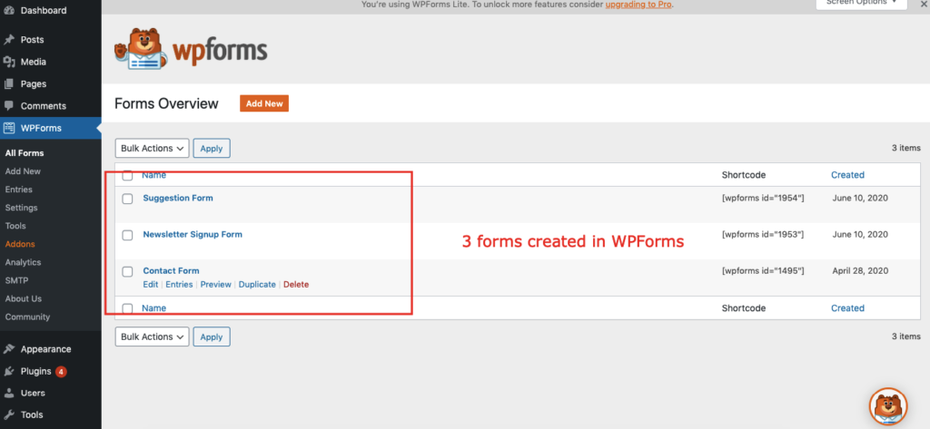Click the April 28, 2020 date
The height and width of the screenshot is (429, 930).
pyautogui.click(x=860, y=271)
